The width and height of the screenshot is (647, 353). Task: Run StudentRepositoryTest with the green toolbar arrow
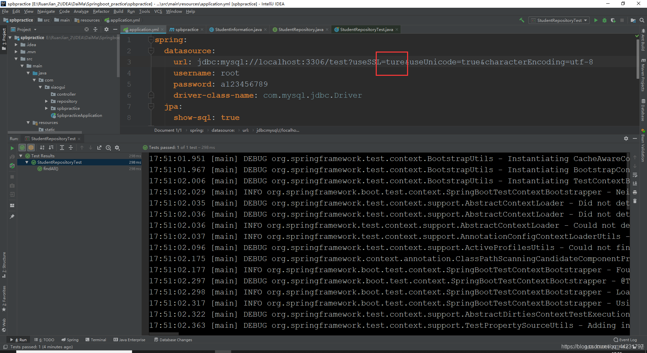tap(596, 20)
